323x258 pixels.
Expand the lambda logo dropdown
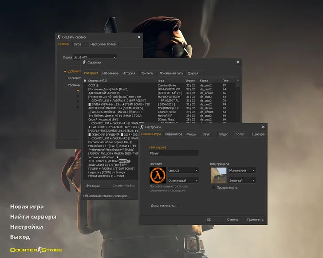pos(196,170)
